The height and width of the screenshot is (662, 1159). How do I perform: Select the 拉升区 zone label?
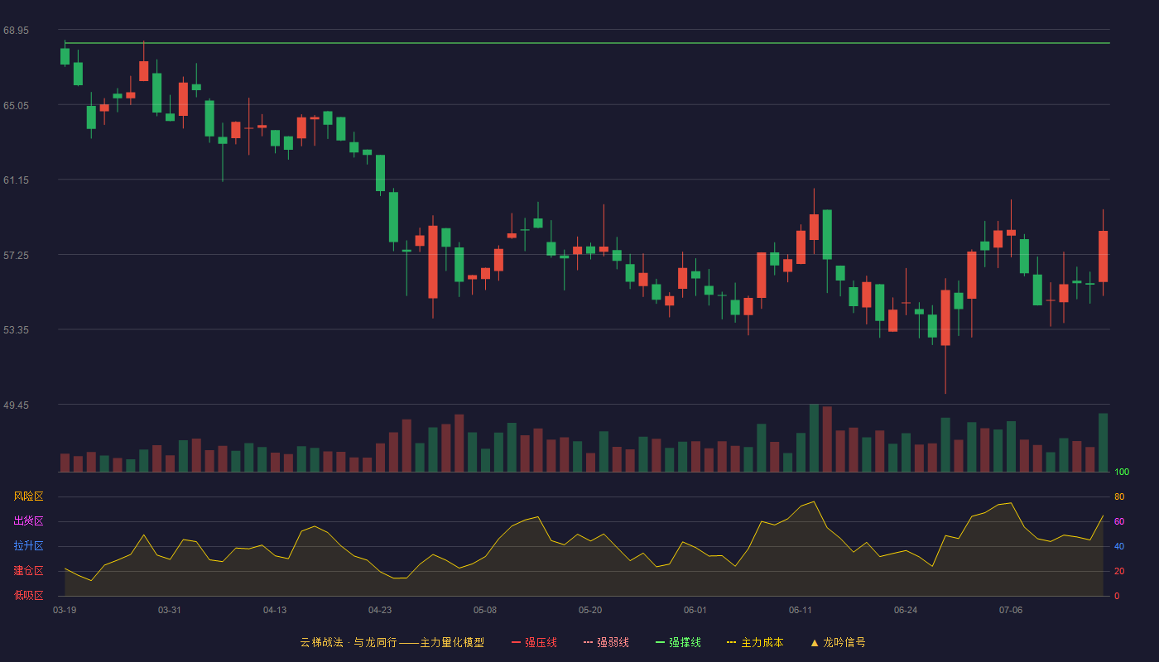pyautogui.click(x=28, y=546)
